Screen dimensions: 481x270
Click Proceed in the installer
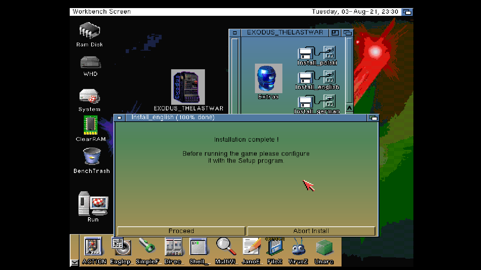(x=181, y=231)
